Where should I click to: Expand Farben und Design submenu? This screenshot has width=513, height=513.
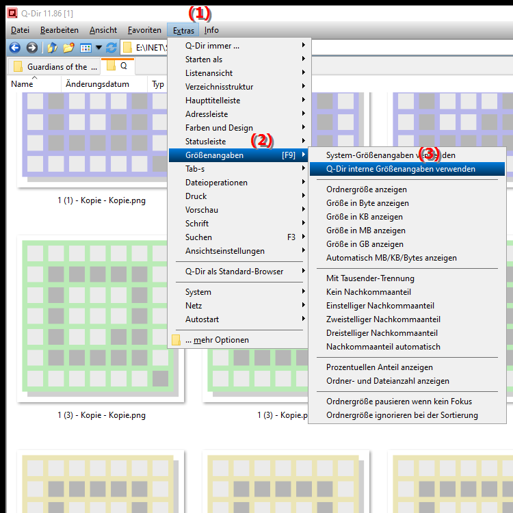tap(238, 128)
